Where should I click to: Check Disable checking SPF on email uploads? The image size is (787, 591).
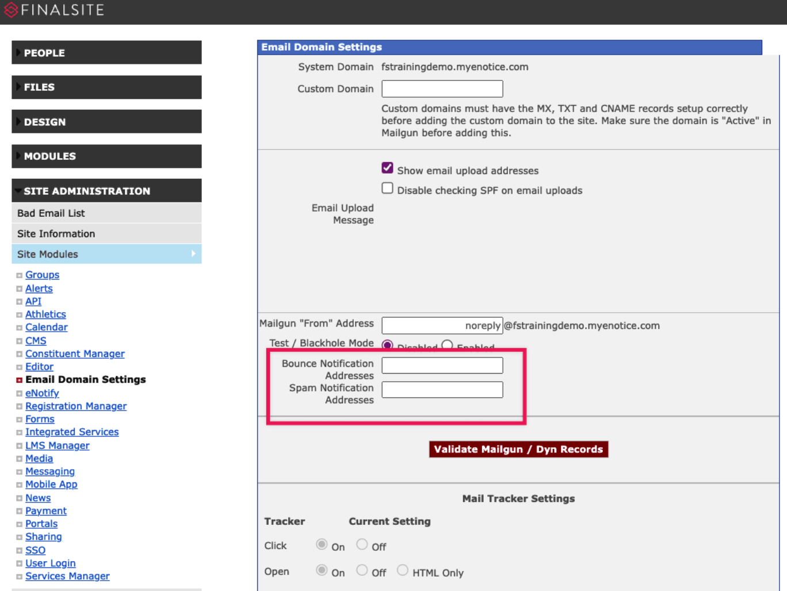pos(387,188)
